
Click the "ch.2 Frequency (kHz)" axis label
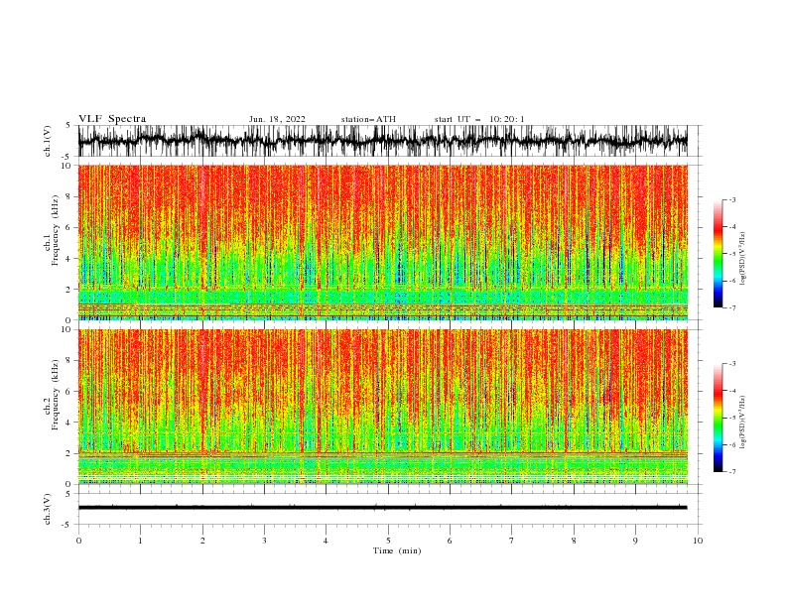click(52, 395)
